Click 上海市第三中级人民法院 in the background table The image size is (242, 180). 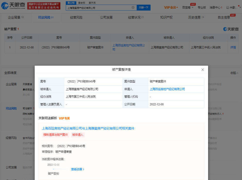click(206, 47)
